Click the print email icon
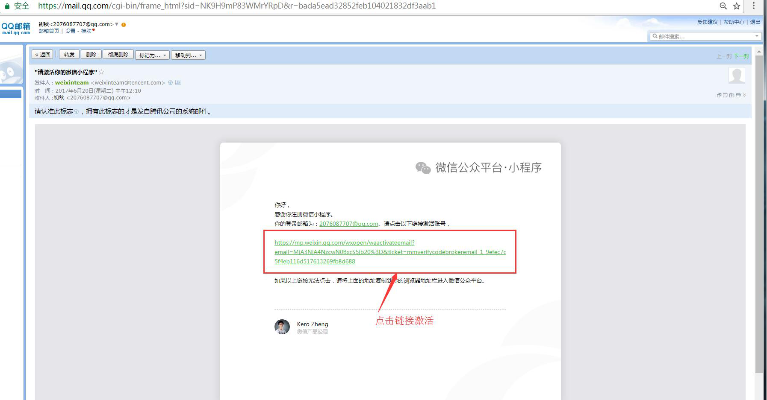The image size is (767, 400). [738, 95]
